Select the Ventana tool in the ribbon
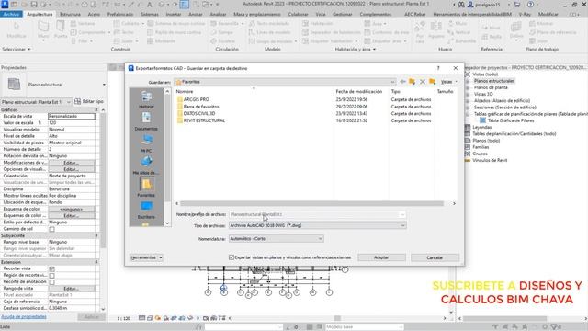This screenshot has width=588, height=331. 83,23
